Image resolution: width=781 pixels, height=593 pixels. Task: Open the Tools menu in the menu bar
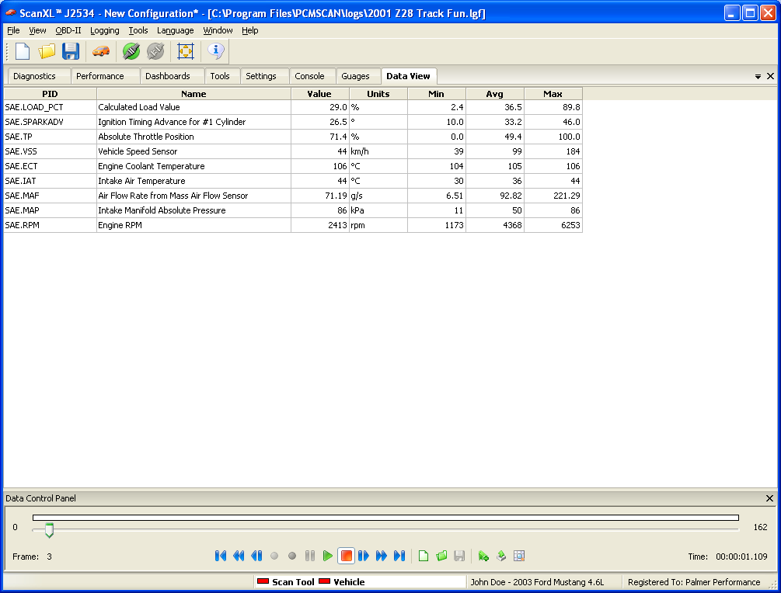[138, 30]
